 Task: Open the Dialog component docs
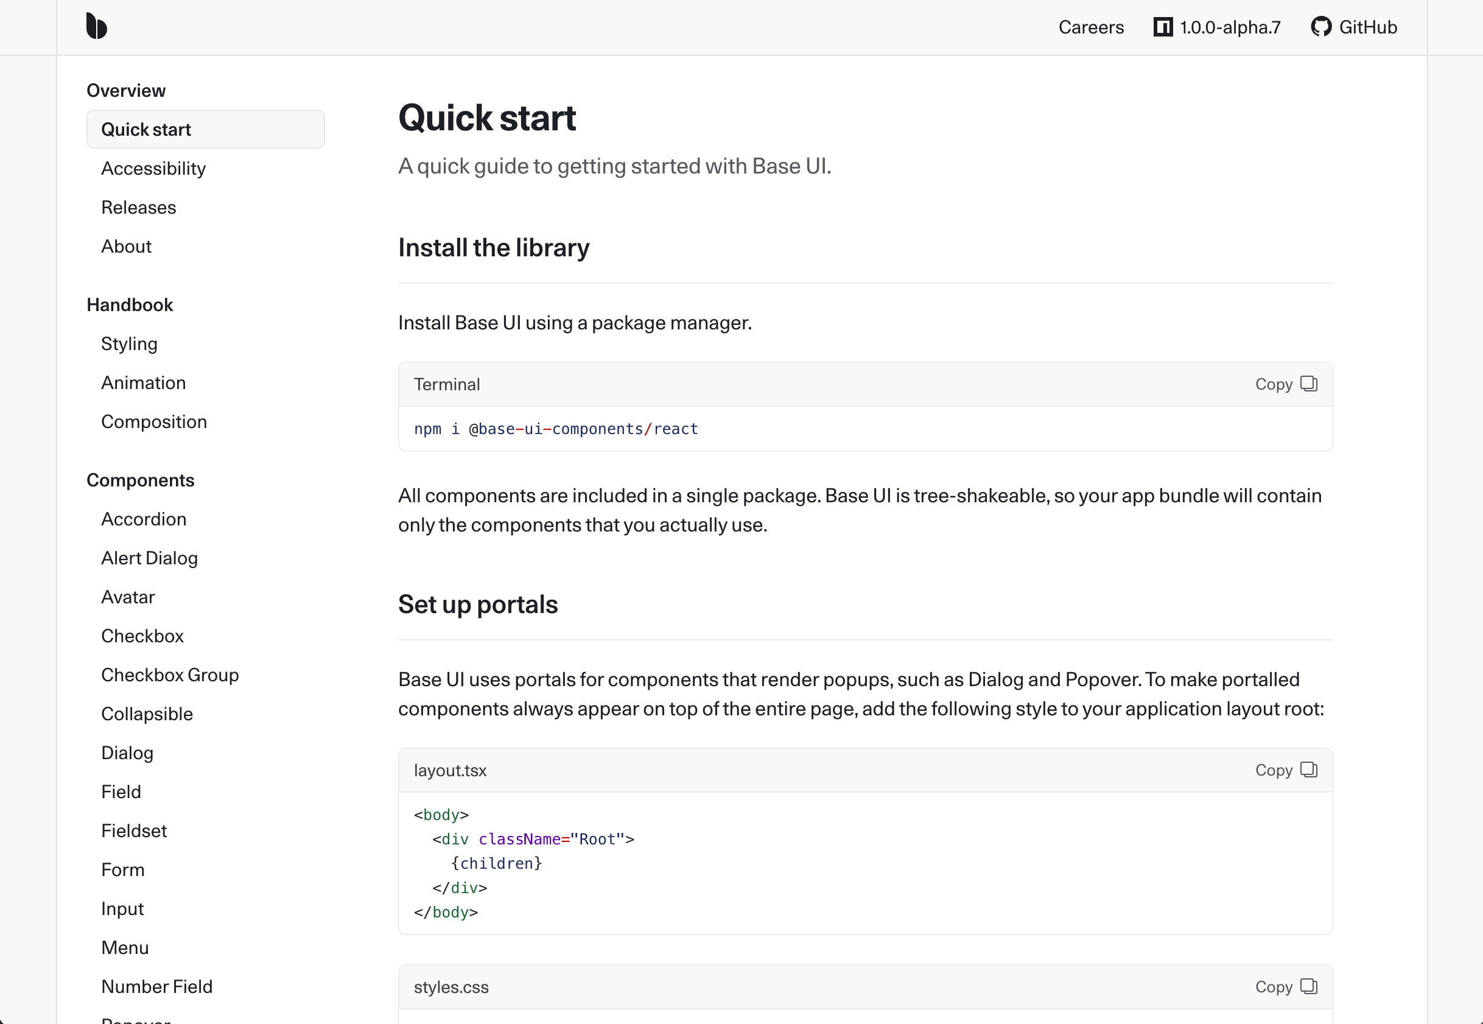(x=127, y=752)
